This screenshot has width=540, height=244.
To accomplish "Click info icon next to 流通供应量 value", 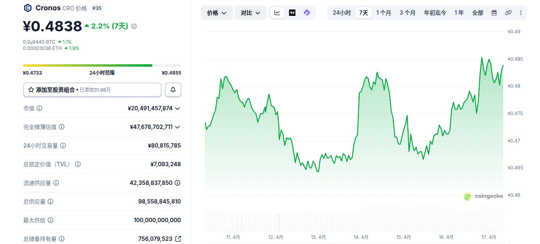I will pyautogui.click(x=177, y=183).
